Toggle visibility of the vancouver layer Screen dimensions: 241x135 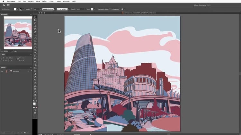coord(2,71)
